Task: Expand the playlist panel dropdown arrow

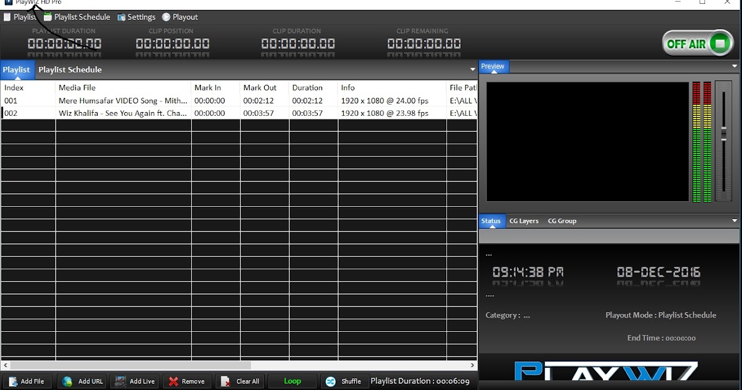Action: [472, 69]
